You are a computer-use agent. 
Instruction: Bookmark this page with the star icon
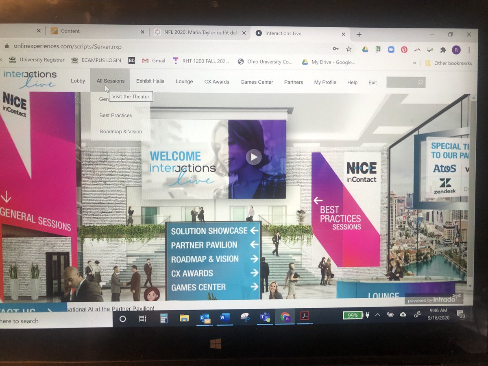click(x=349, y=49)
